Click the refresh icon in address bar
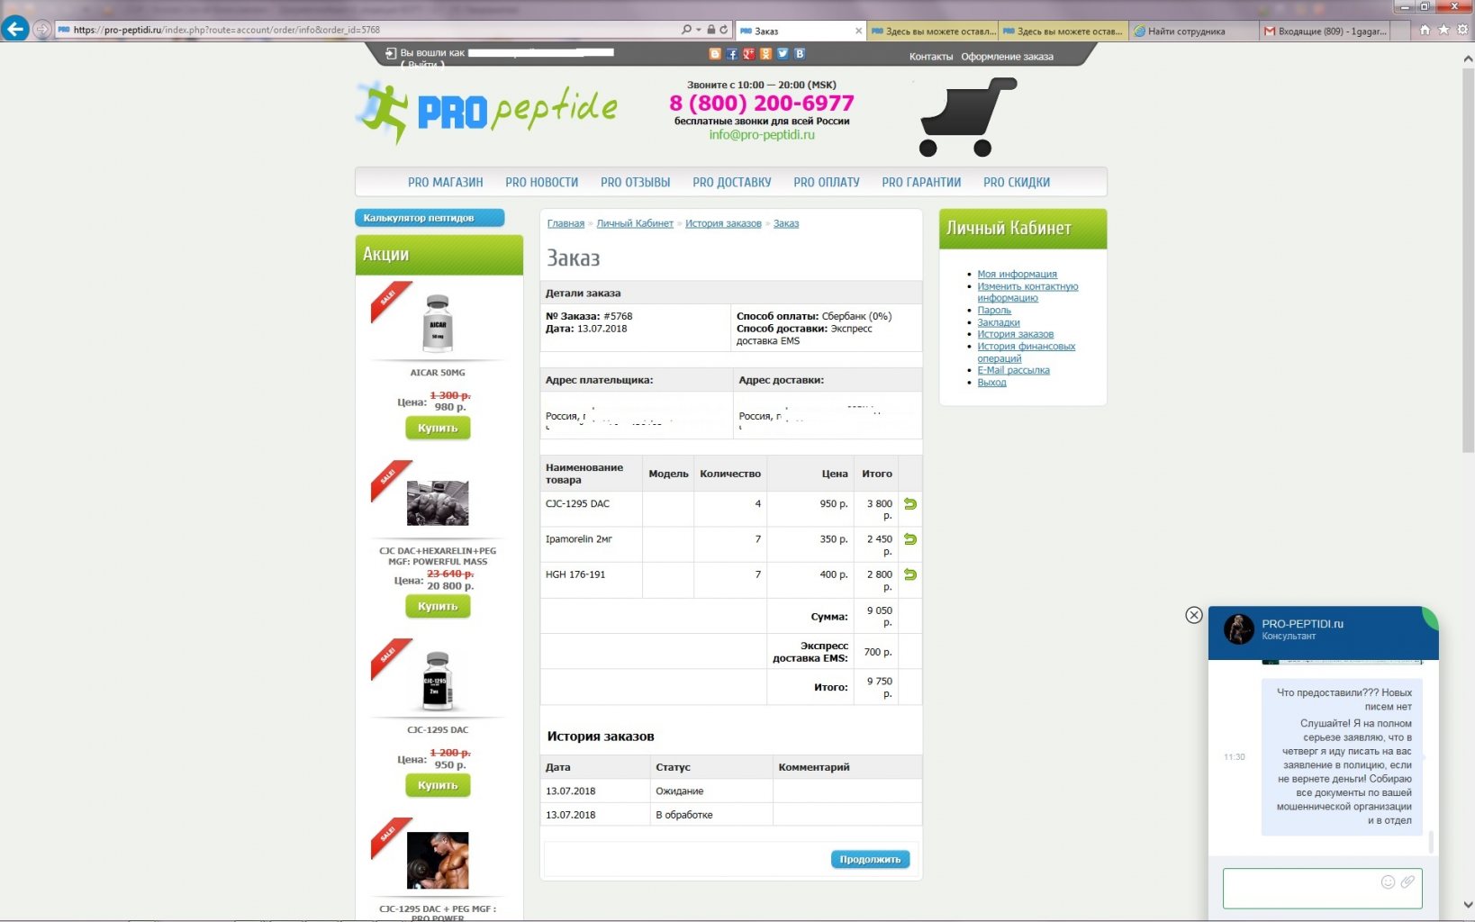The image size is (1475, 922). [x=723, y=30]
